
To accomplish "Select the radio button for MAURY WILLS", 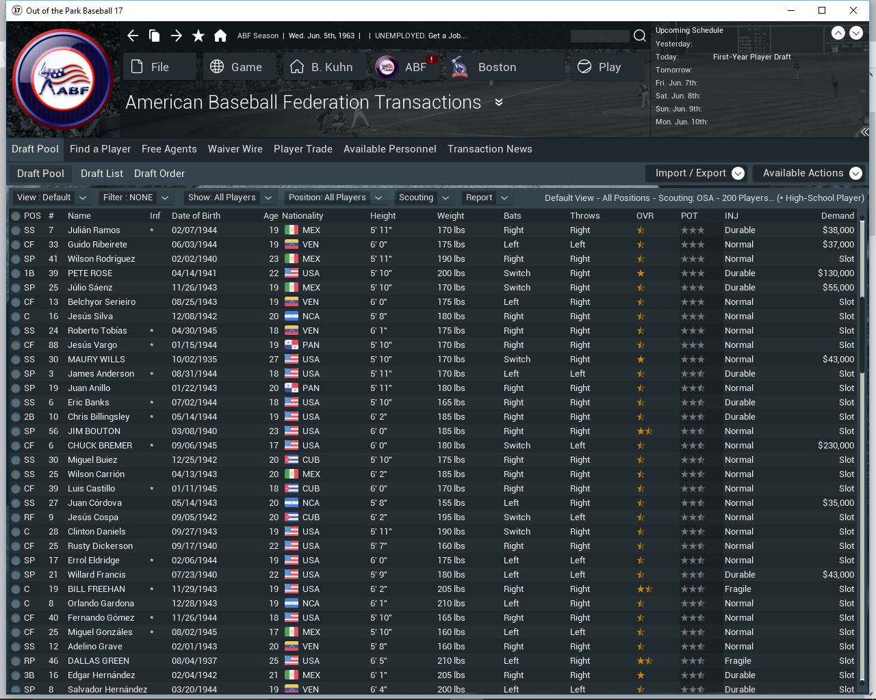I will coord(16,360).
